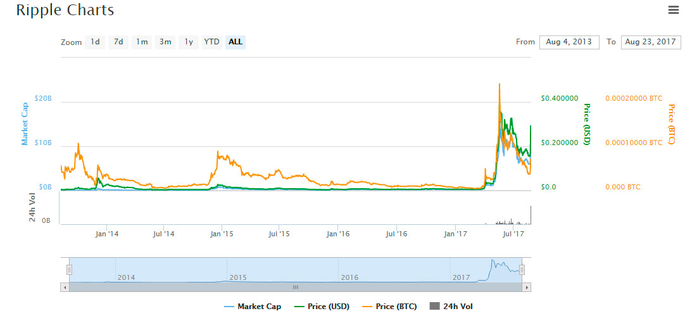Click the $0.200000 USD price axis label
This screenshot has height=311, width=685.
click(560, 143)
